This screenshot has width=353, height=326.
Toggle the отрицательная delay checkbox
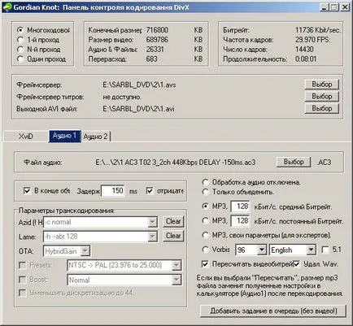[150, 191]
